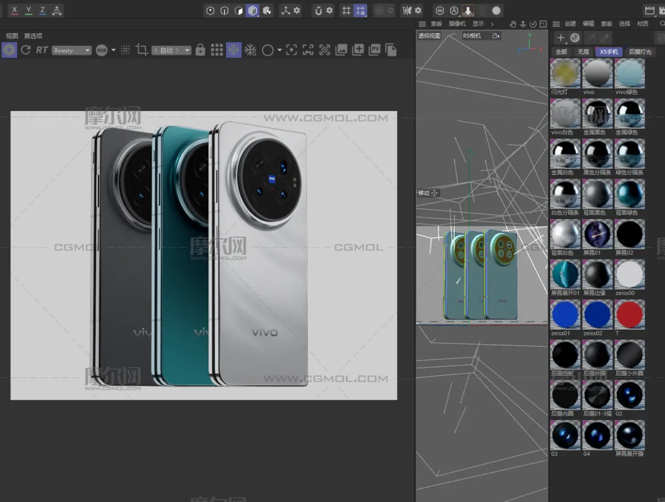This screenshot has height=502, width=665.
Task: Switch to the 后摄灯光 layer tab
Action: [640, 52]
